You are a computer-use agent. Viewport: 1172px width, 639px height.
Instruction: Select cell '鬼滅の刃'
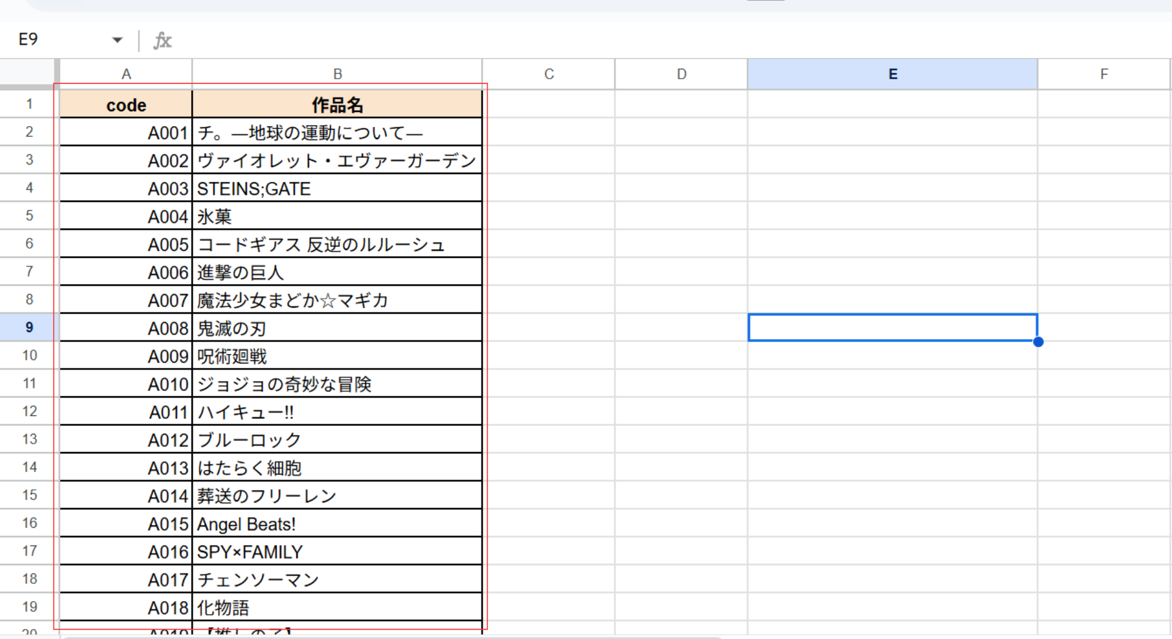point(337,327)
